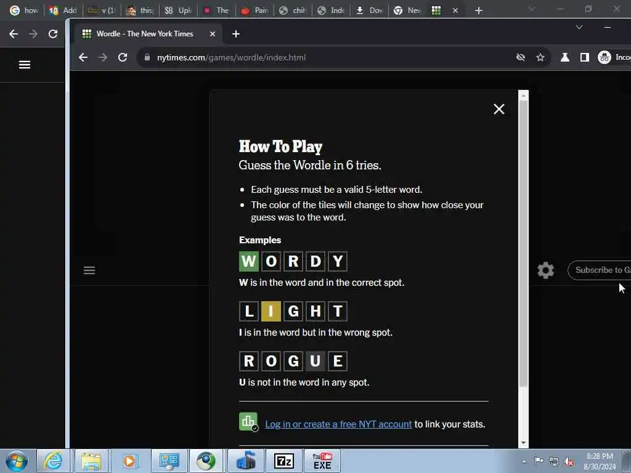Open the Windows Start button
631x473 pixels.
[x=17, y=461]
